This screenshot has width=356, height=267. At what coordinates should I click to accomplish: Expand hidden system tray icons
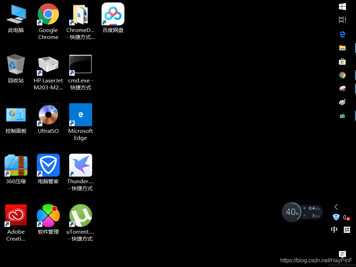(336, 207)
